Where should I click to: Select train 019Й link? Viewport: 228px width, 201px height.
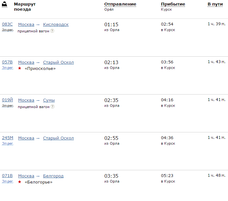7,100
